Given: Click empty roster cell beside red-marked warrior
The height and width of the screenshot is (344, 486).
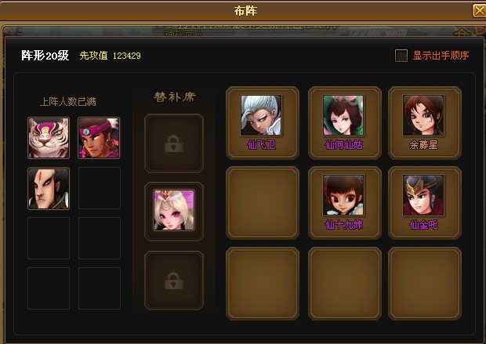Looking at the screenshot, I should pos(100,188).
